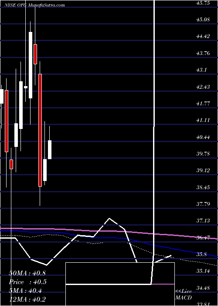
Task: Click the 45.75 price axis label
Action: pyautogui.click(x=203, y=3)
